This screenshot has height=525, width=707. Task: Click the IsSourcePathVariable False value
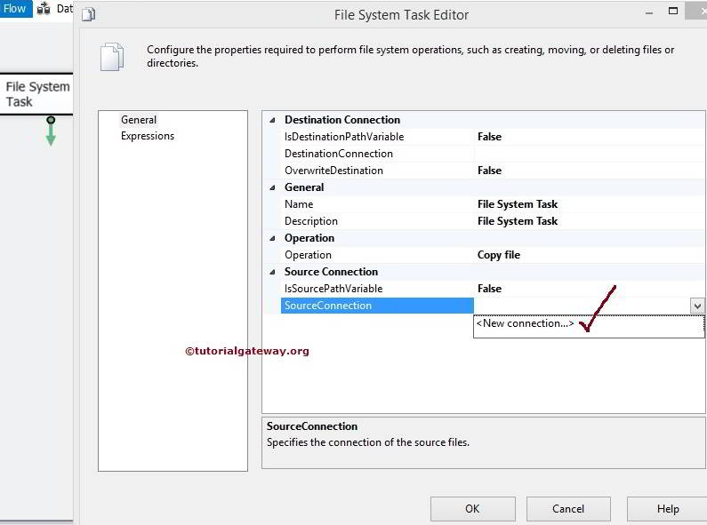pyautogui.click(x=489, y=289)
